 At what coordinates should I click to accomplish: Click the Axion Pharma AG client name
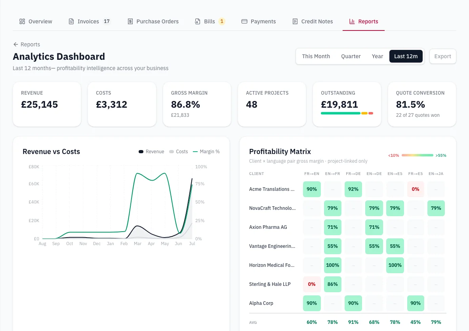pyautogui.click(x=268, y=227)
